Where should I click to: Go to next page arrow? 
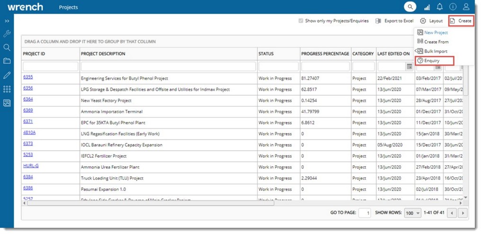point(463,213)
